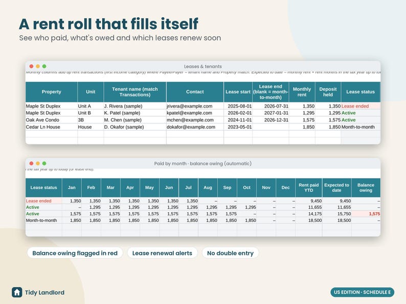Click the 'J. Rivera (sample)' tenant cell

coord(135,106)
